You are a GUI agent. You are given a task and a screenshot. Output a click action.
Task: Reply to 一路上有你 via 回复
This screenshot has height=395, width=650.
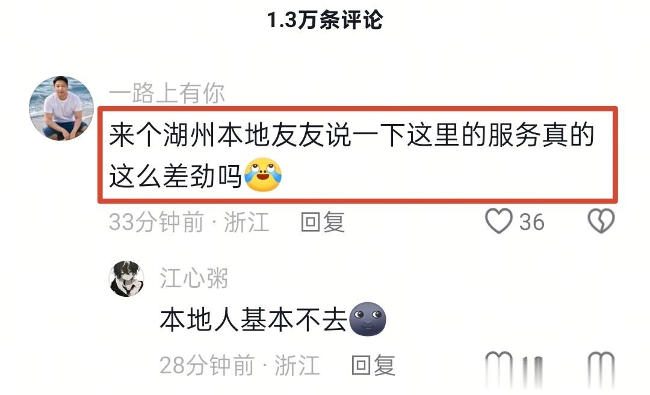coord(323,222)
